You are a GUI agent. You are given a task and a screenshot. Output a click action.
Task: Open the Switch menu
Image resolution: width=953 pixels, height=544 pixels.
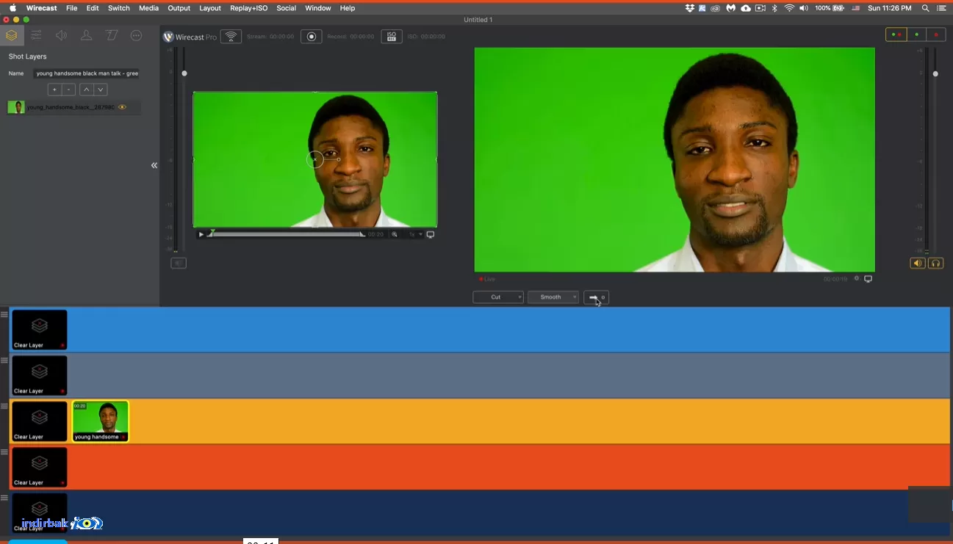119,8
